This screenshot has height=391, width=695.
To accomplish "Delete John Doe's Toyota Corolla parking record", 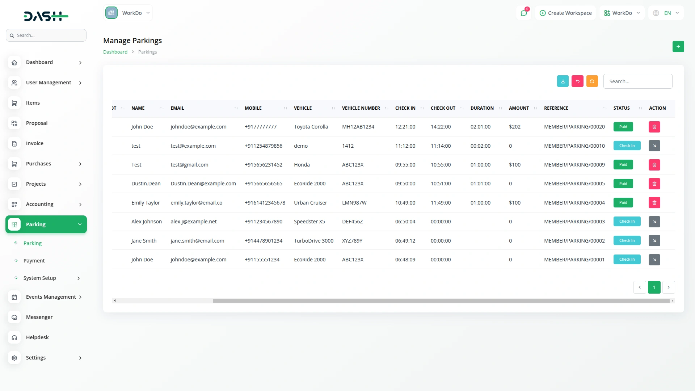I will click(654, 127).
